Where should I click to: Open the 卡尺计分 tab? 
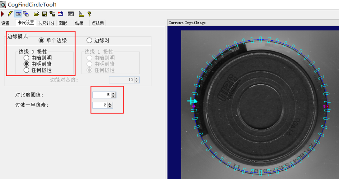point(46,23)
